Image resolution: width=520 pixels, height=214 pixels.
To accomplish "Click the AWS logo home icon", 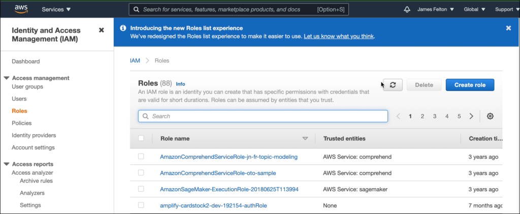I will click(x=20, y=9).
